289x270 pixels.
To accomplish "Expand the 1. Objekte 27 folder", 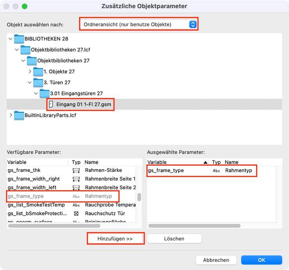I will pos(30,72).
